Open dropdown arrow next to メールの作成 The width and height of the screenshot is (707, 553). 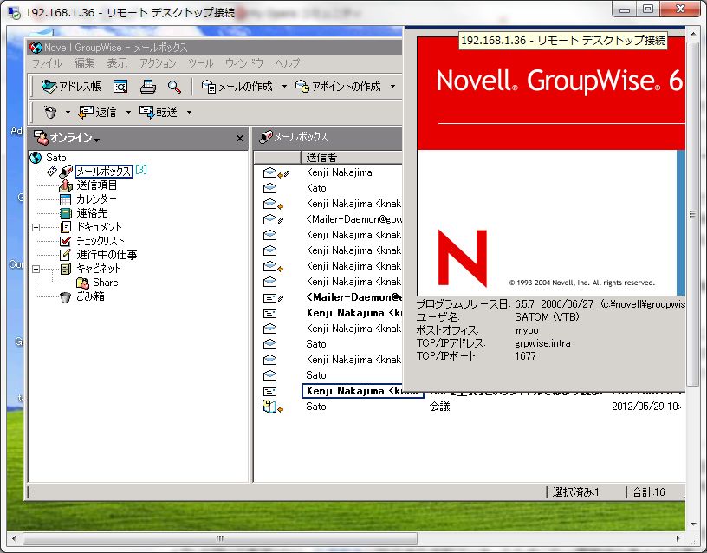point(284,86)
